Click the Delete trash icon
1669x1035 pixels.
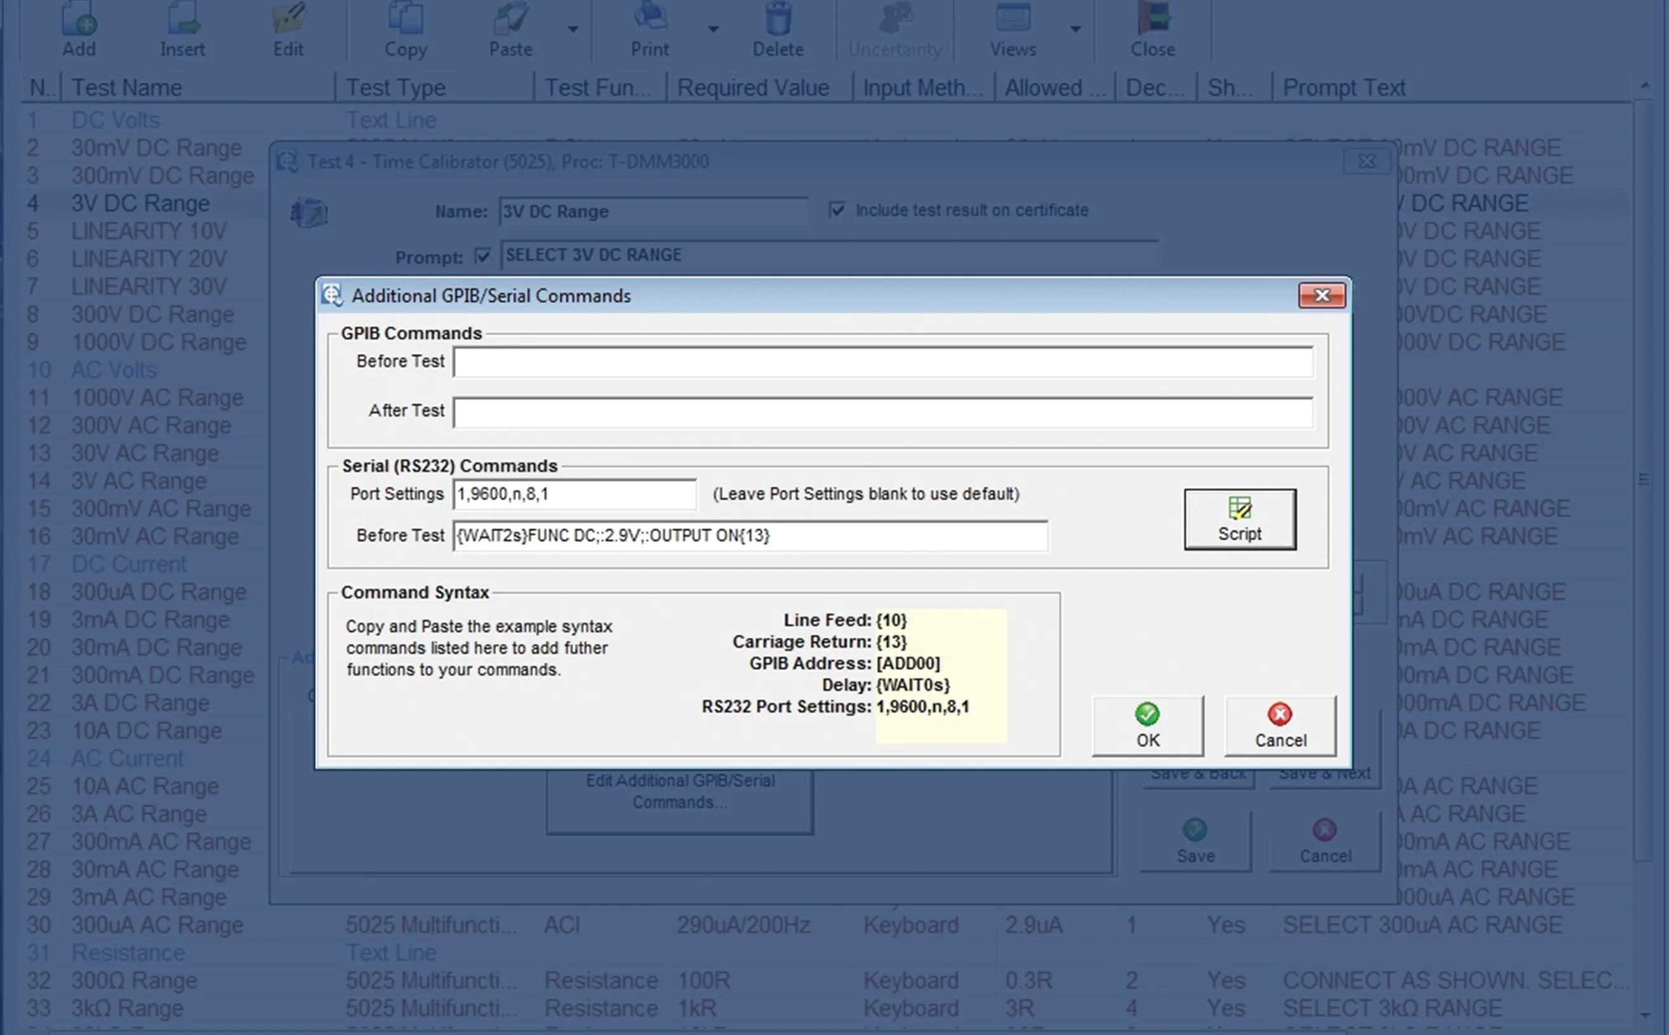click(x=778, y=18)
